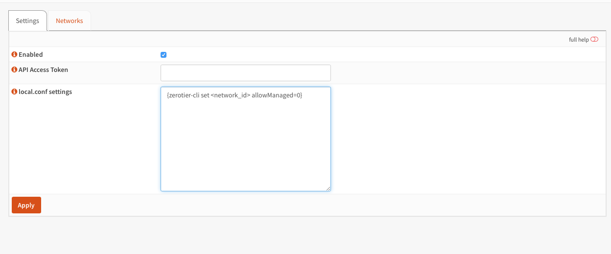Screen dimensions: 611x254
Task: Show help via local.conf settings info icon
Action: coord(14,92)
